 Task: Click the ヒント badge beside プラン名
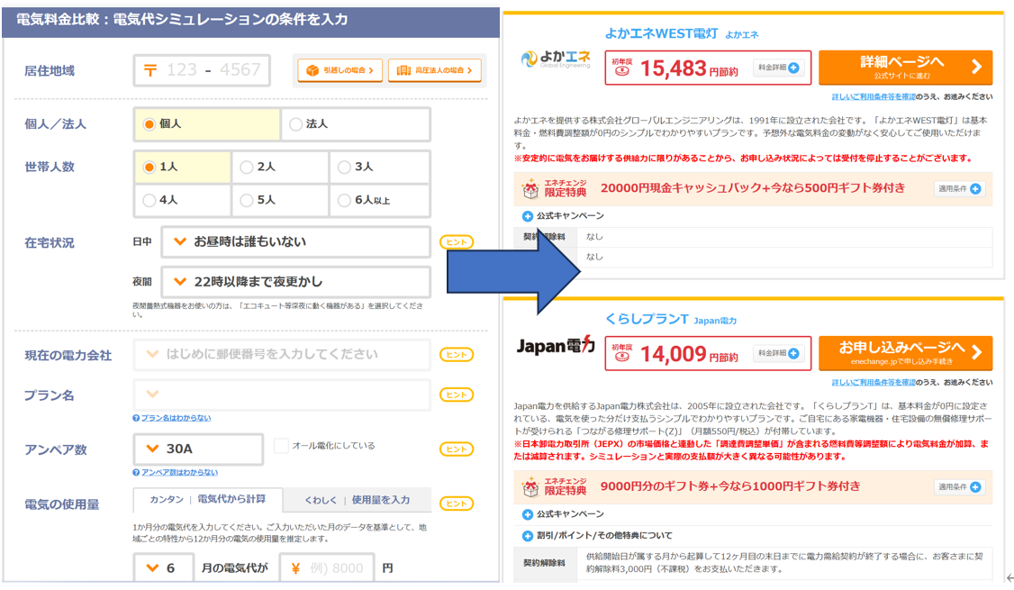[457, 395]
